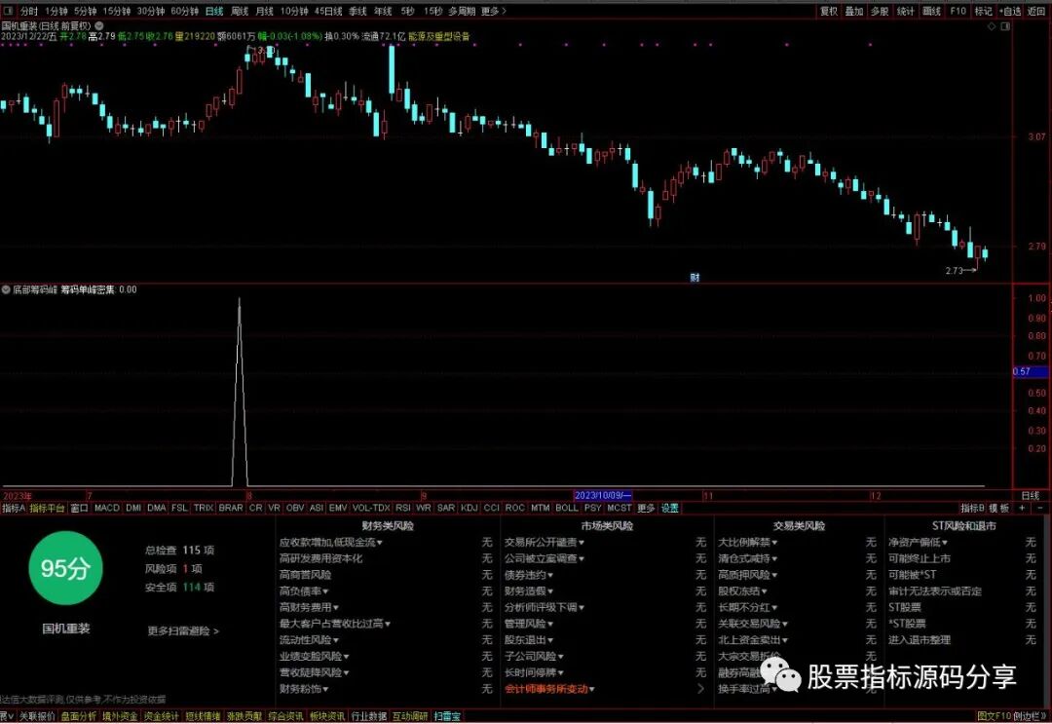Image resolution: width=1052 pixels, height=724 pixels.
Task: Select the BRAR indicator
Action: click(231, 509)
